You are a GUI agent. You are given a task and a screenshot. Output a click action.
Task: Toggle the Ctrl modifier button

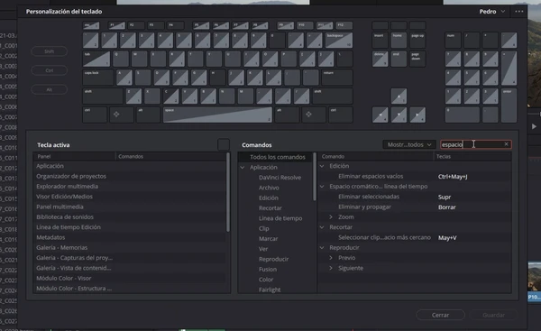[49, 70]
